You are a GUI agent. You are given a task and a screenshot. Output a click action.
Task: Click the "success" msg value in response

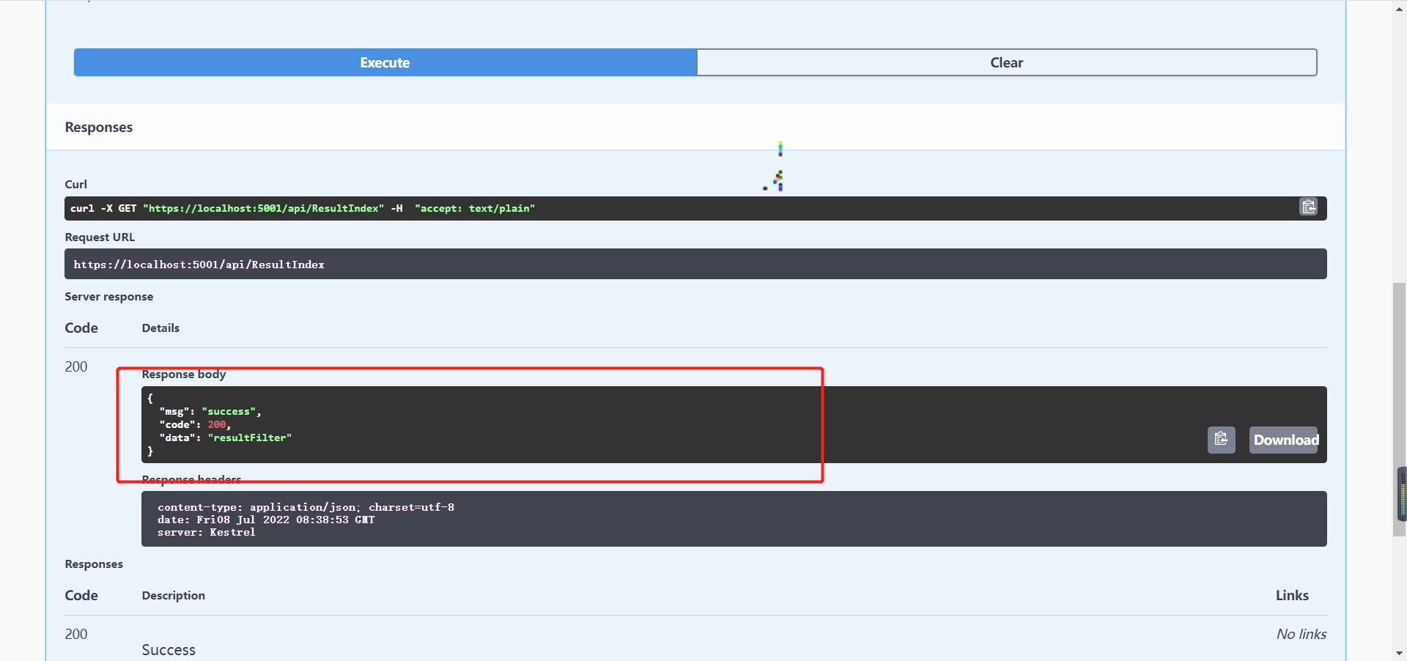coord(229,412)
